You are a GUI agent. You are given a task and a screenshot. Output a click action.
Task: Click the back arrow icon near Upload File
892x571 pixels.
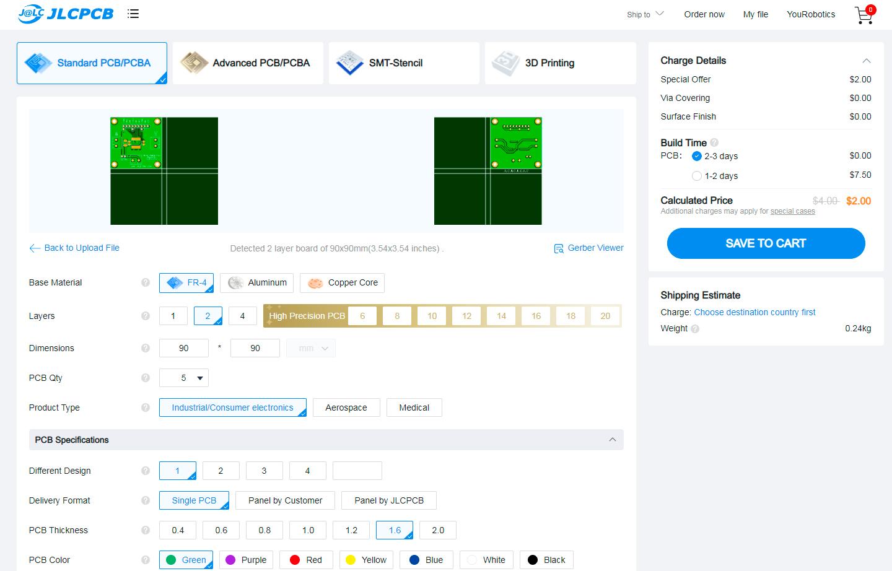pyautogui.click(x=35, y=248)
